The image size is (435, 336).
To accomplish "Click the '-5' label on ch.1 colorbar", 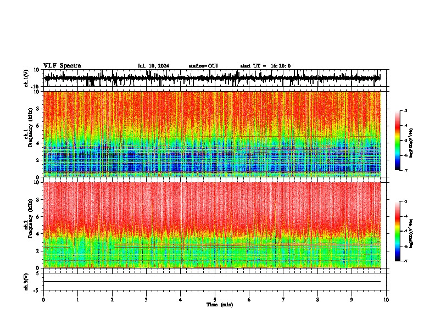I will pos(405,141).
